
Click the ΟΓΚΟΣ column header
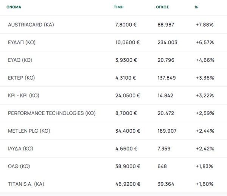(163, 7)
